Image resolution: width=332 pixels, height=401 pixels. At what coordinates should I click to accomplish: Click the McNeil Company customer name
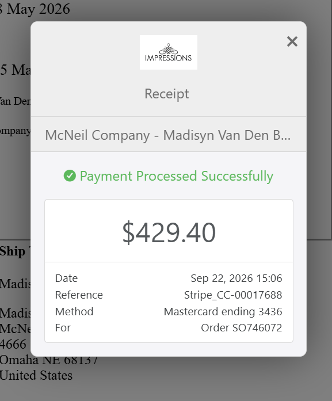[x=168, y=135]
